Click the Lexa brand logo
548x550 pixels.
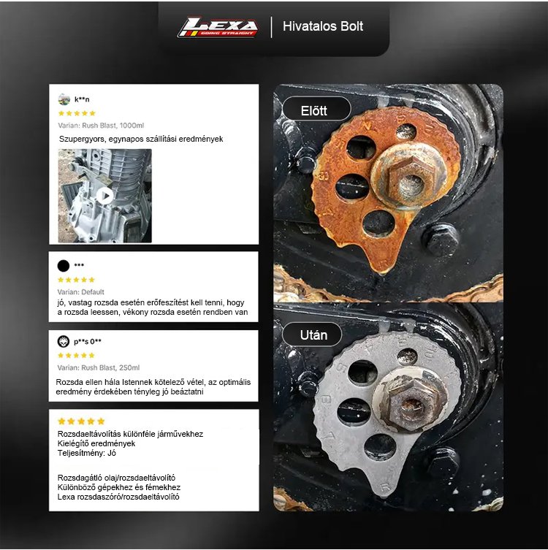[218, 27]
